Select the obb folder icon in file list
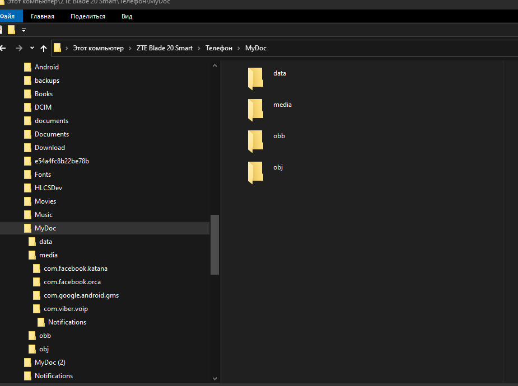This screenshot has width=518, height=386. 255,140
